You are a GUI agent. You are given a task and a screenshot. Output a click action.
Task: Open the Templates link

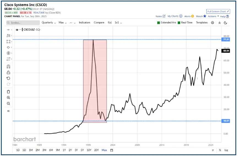[202, 23]
